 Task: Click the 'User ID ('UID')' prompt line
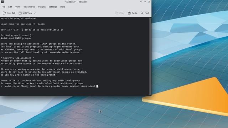32,30
